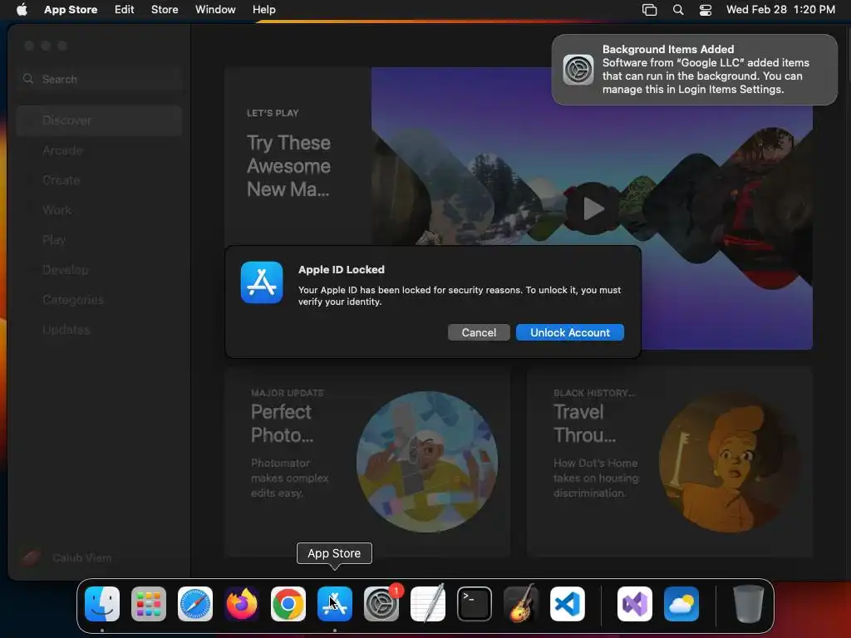Open Visual Studio purple icon in Dock
Image resolution: width=851 pixels, height=638 pixels.
point(635,604)
